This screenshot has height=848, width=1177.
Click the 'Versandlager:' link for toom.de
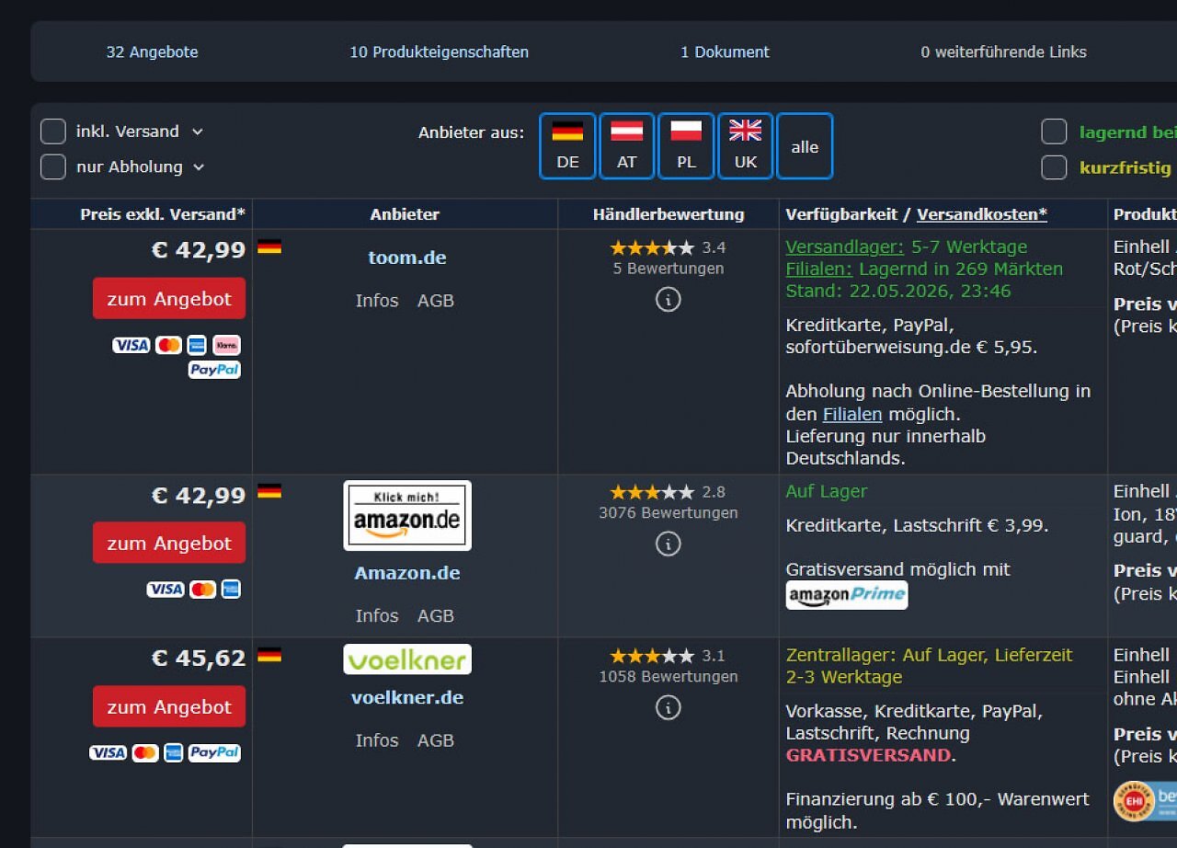845,246
